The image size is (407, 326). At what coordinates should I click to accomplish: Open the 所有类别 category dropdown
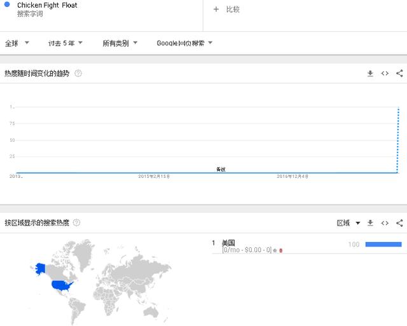(x=120, y=43)
